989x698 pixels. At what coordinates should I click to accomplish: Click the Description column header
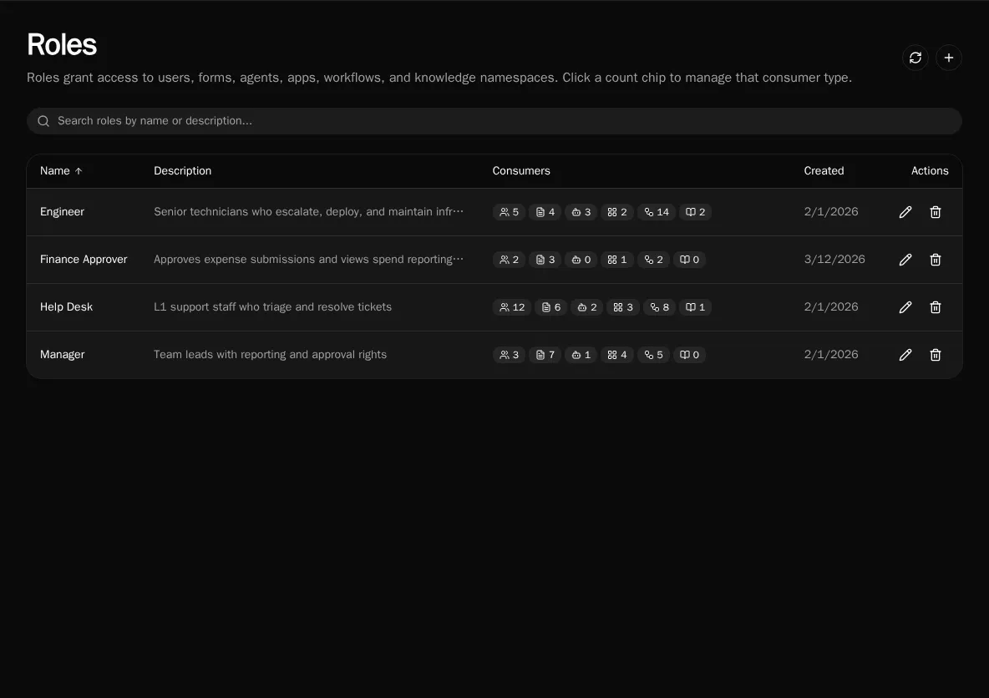tap(183, 171)
